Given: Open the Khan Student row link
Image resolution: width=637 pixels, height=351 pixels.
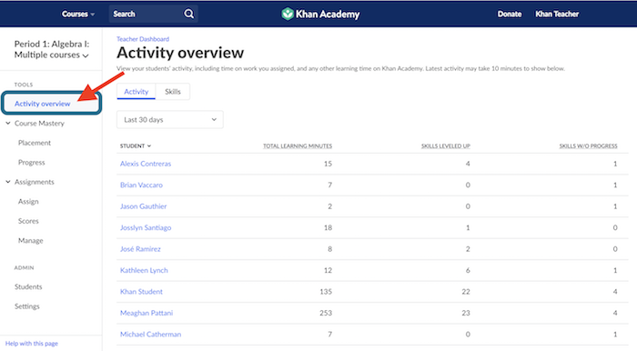Looking at the screenshot, I should click(141, 291).
